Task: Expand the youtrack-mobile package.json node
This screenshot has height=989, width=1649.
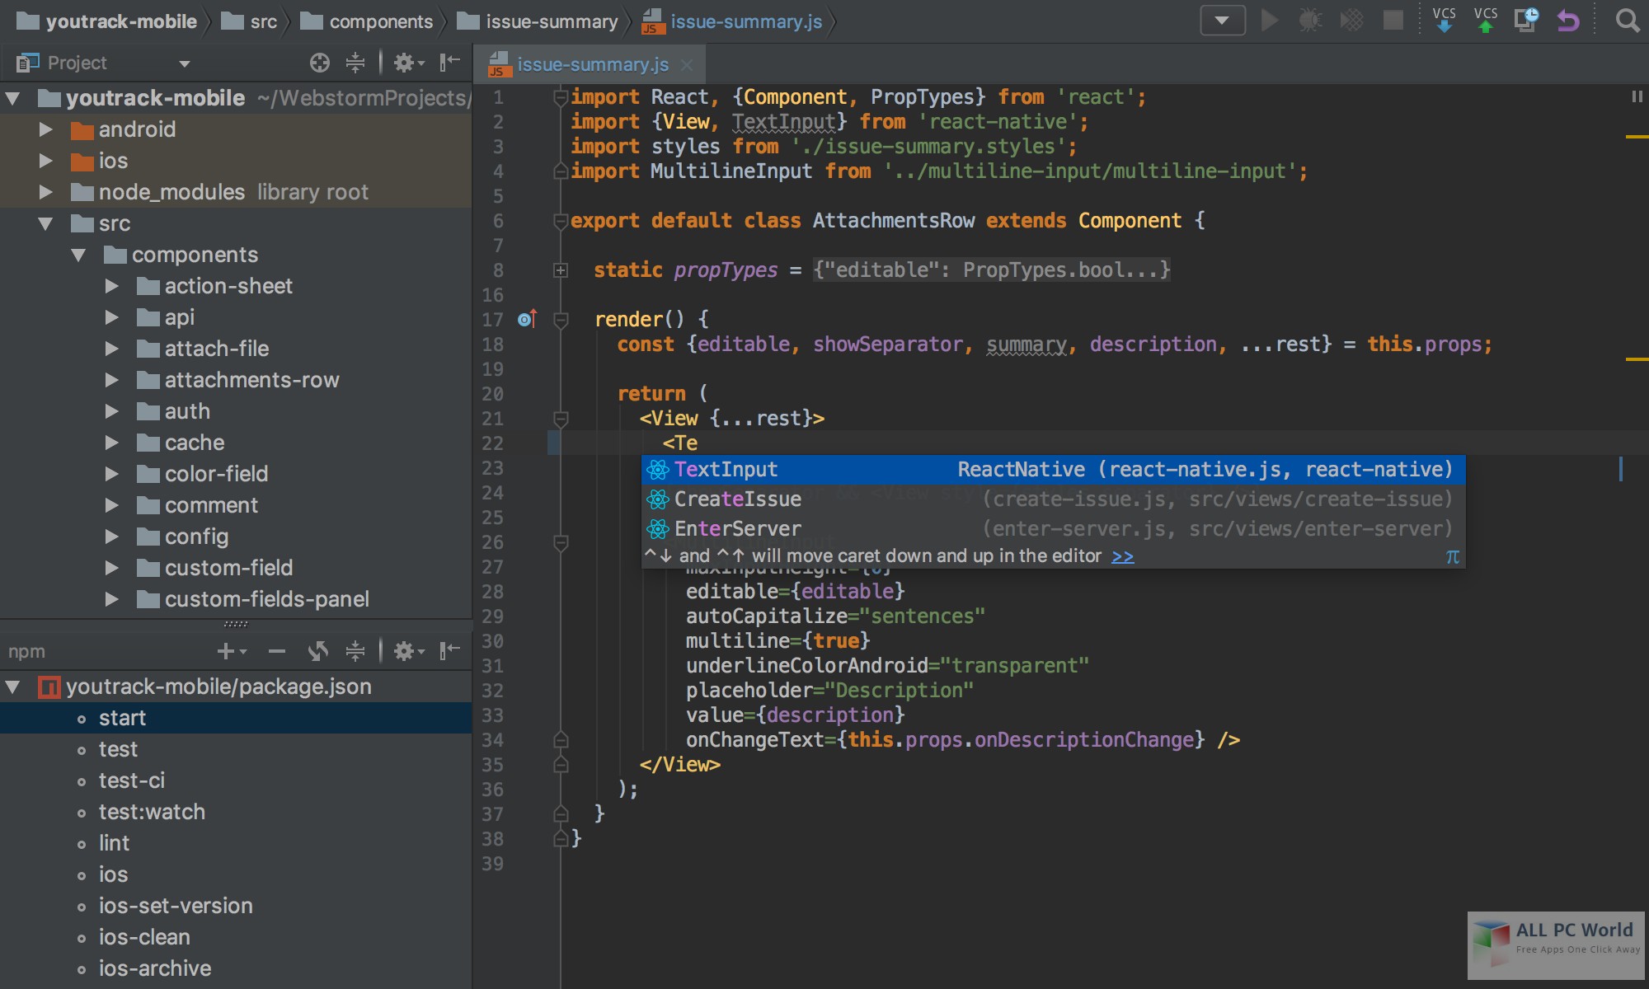Action: click(x=14, y=685)
